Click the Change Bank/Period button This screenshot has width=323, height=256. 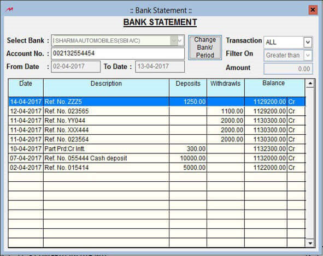click(205, 47)
